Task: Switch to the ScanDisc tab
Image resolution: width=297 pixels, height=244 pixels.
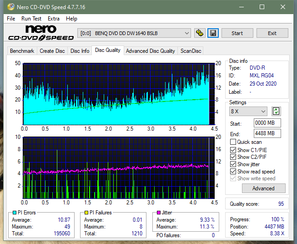Action: click(x=191, y=51)
